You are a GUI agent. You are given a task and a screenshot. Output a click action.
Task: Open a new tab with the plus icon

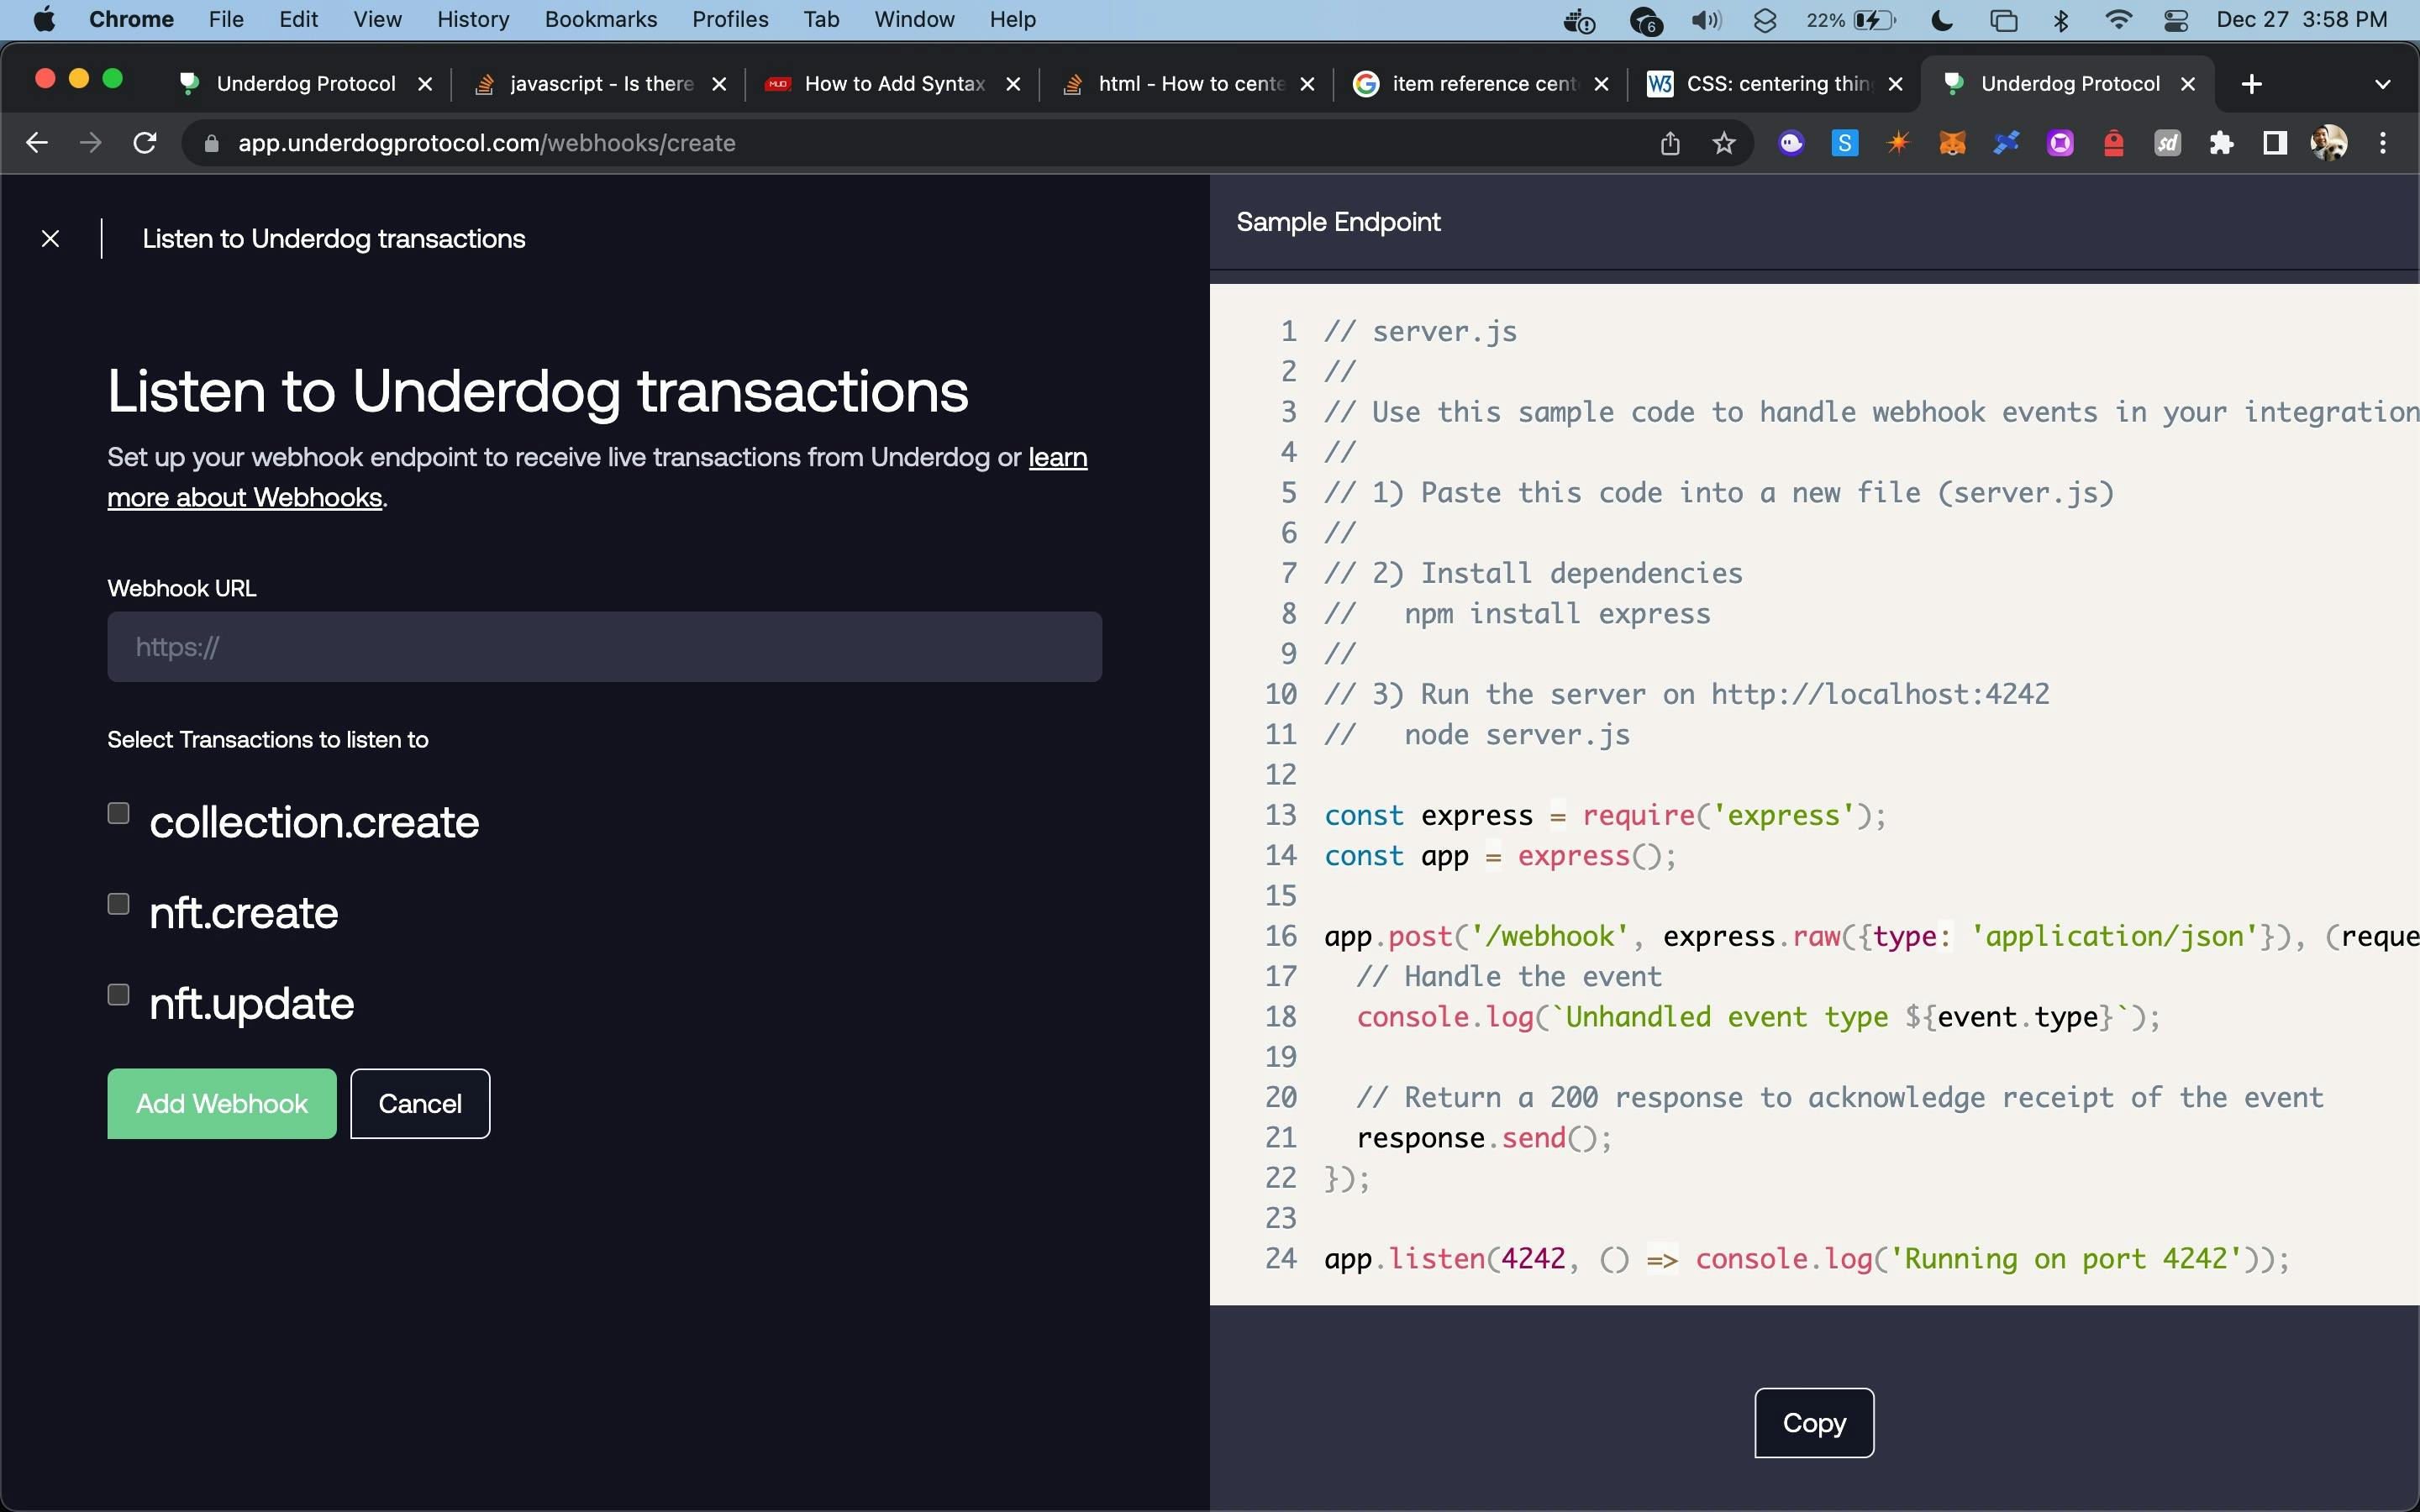(2251, 84)
